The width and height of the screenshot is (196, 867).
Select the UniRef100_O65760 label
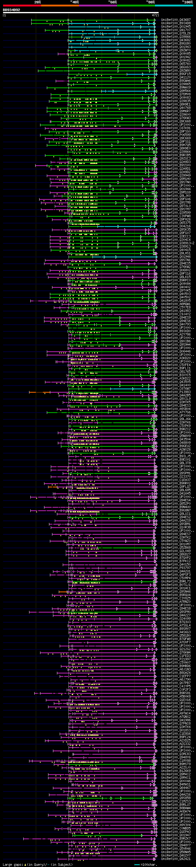pos(176,64)
